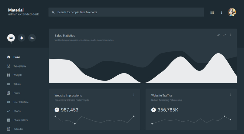Open the Forms menu item
This screenshot has width=244, height=134.
pyautogui.click(x=17, y=93)
